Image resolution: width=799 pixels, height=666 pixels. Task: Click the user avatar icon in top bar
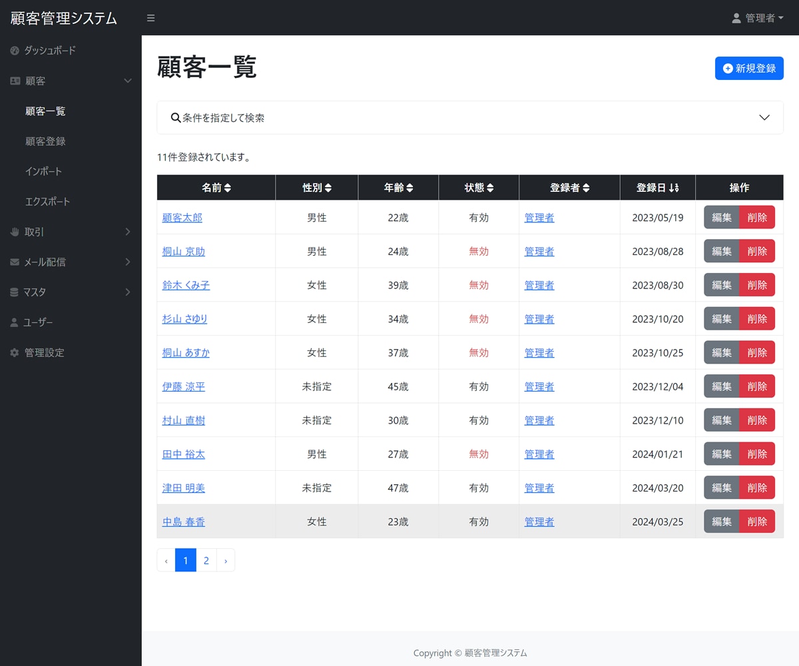tap(736, 18)
